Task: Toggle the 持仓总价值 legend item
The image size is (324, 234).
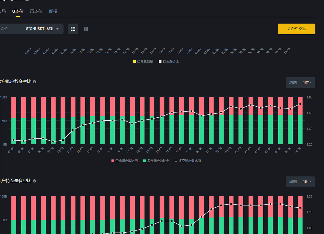Action: [x=169, y=61]
